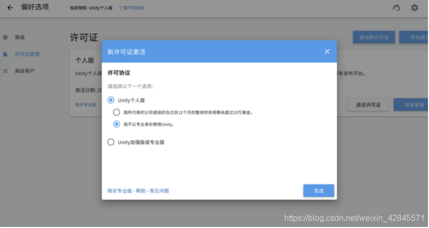Click the 许可协议 heading text
Image resolution: width=429 pixels, height=228 pixels.
coord(119,73)
